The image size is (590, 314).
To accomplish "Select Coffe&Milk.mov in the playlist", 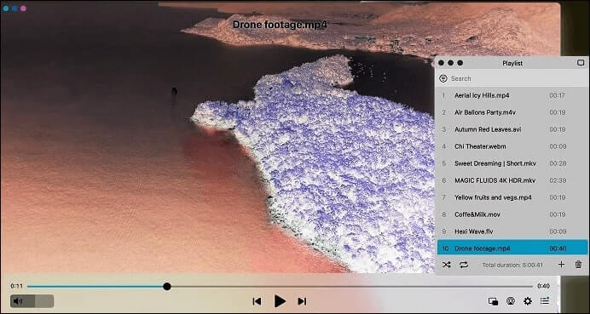I will tap(512, 214).
